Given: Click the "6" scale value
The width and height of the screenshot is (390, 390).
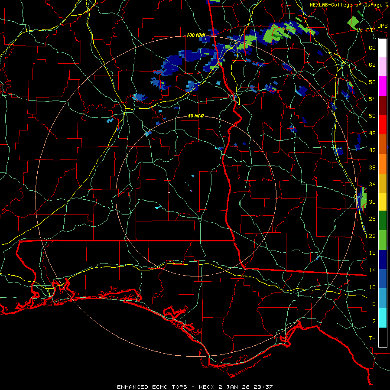Looking at the screenshot, I should pyautogui.click(x=374, y=304).
